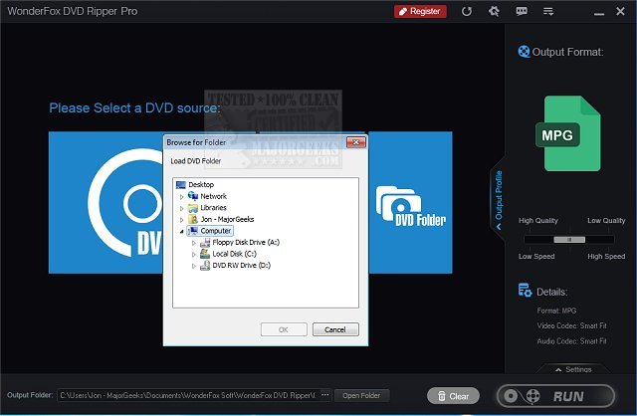Click the 'Format: MPG' detail text
Screen dimensions: 637x416
coord(556,311)
